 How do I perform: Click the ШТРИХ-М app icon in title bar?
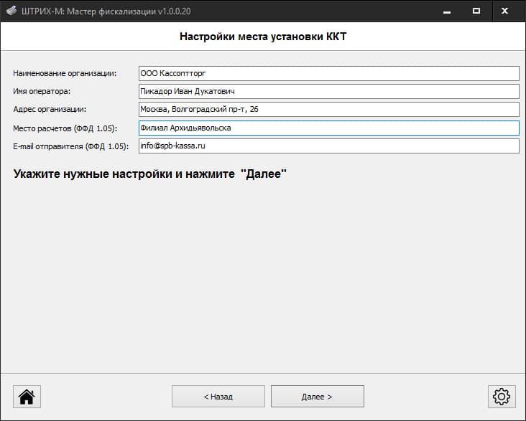click(11, 11)
